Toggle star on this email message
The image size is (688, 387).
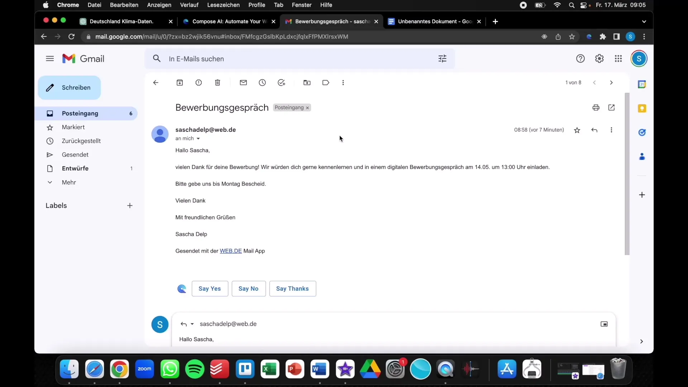[577, 130]
